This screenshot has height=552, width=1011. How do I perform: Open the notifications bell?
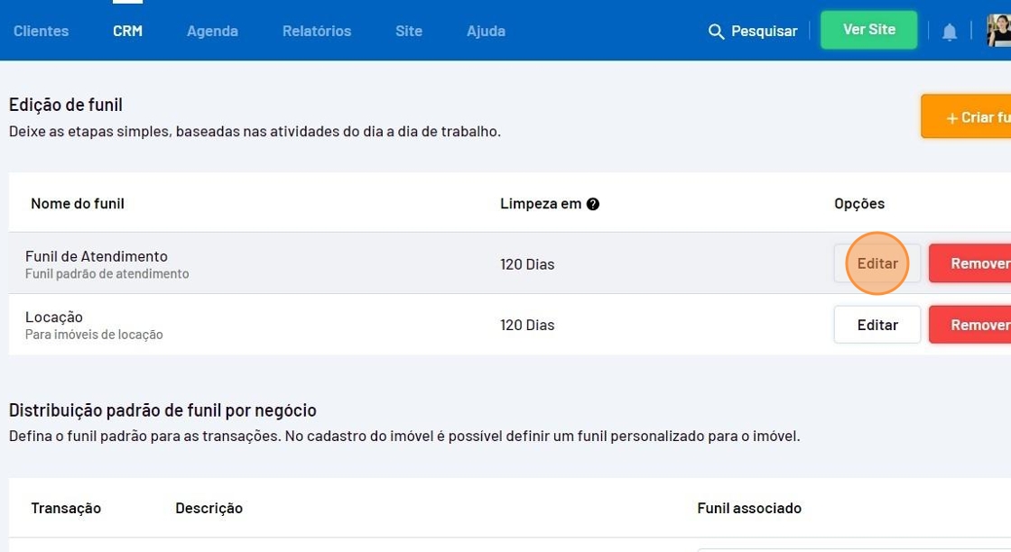point(950,32)
